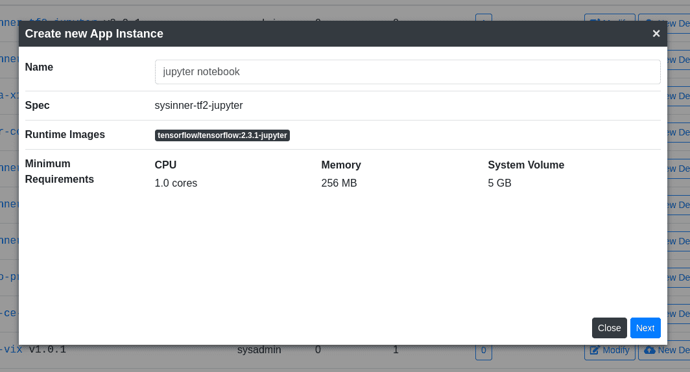Viewport: 690px width, 372px height.
Task: Open the o-p spec link behind the dialog
Action: [9, 277]
